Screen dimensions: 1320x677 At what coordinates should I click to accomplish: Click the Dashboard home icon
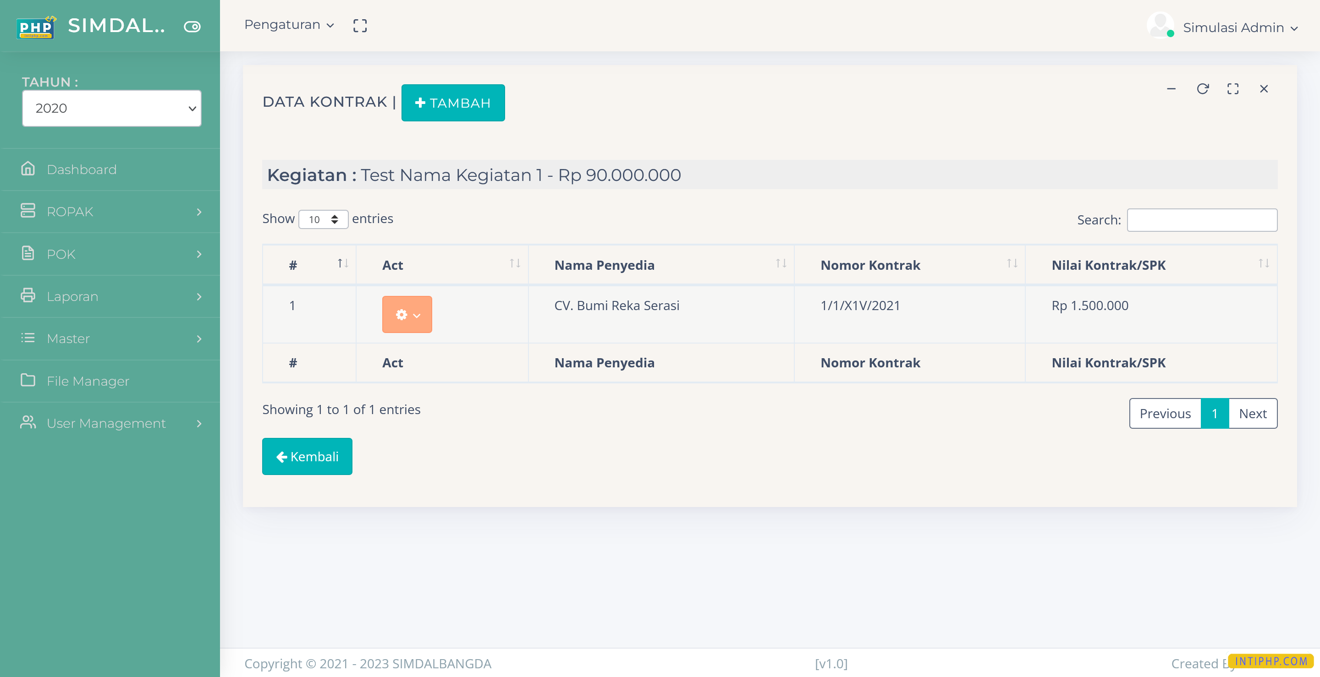coord(27,169)
